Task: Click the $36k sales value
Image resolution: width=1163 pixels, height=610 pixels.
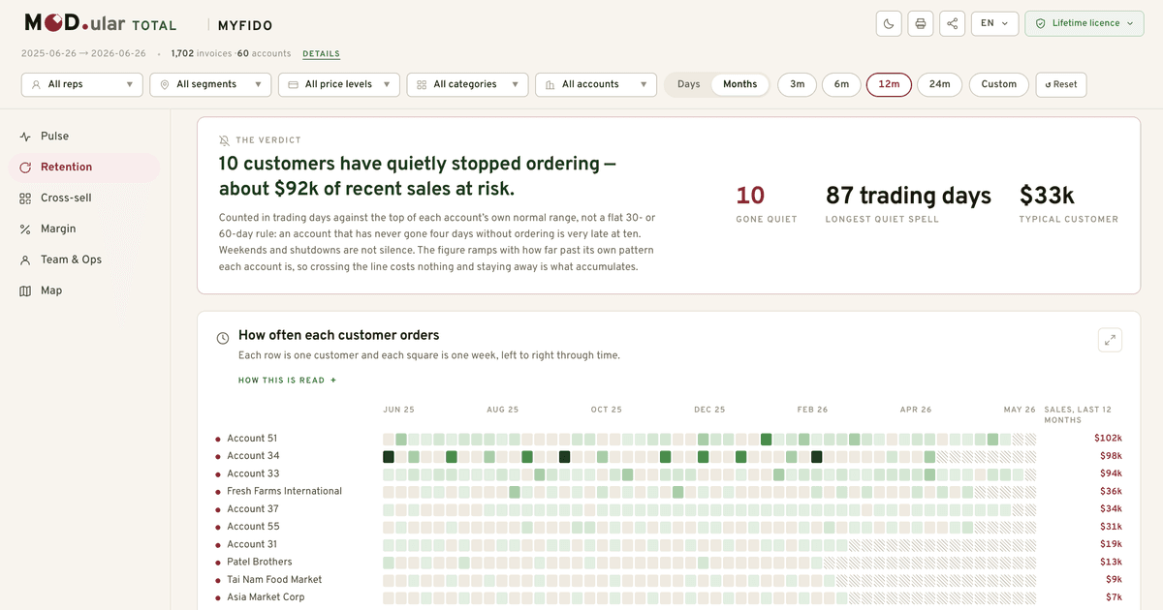Action: click(1110, 491)
